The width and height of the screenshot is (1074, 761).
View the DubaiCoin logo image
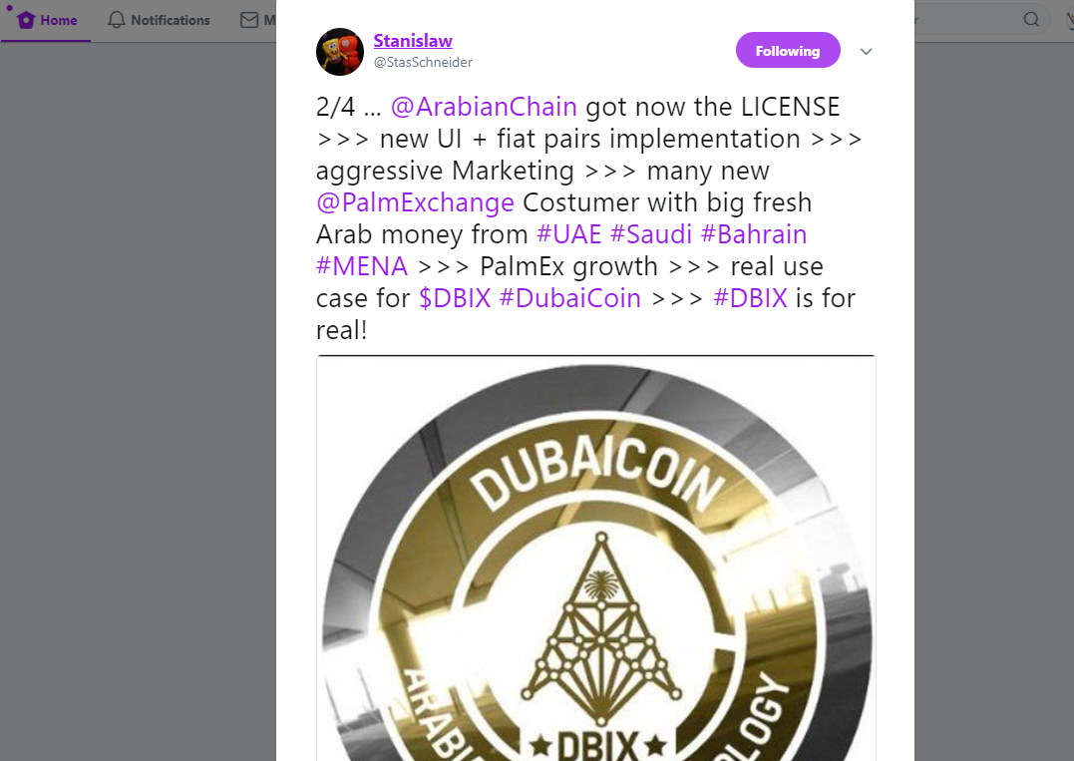596,559
